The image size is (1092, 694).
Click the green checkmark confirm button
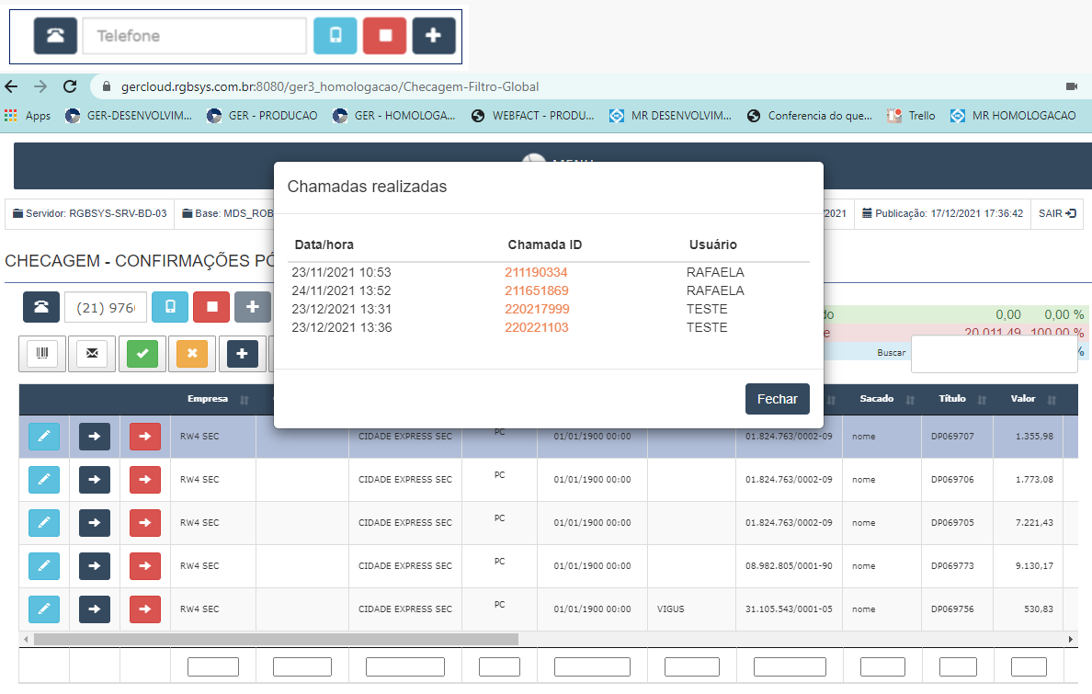142,353
